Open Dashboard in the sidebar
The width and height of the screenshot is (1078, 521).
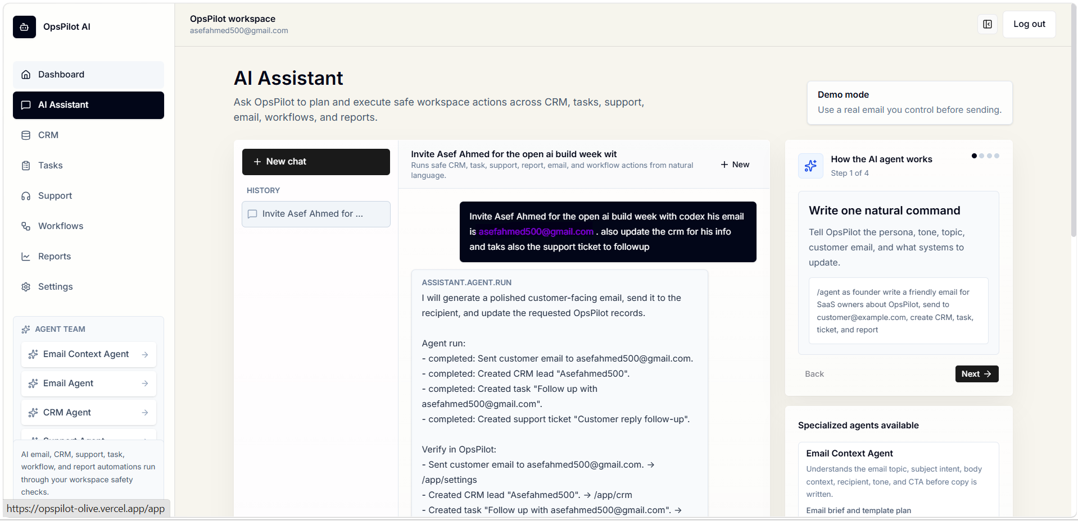coord(88,75)
